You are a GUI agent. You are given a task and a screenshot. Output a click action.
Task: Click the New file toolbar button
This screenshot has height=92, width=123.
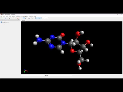(x=3, y=18)
